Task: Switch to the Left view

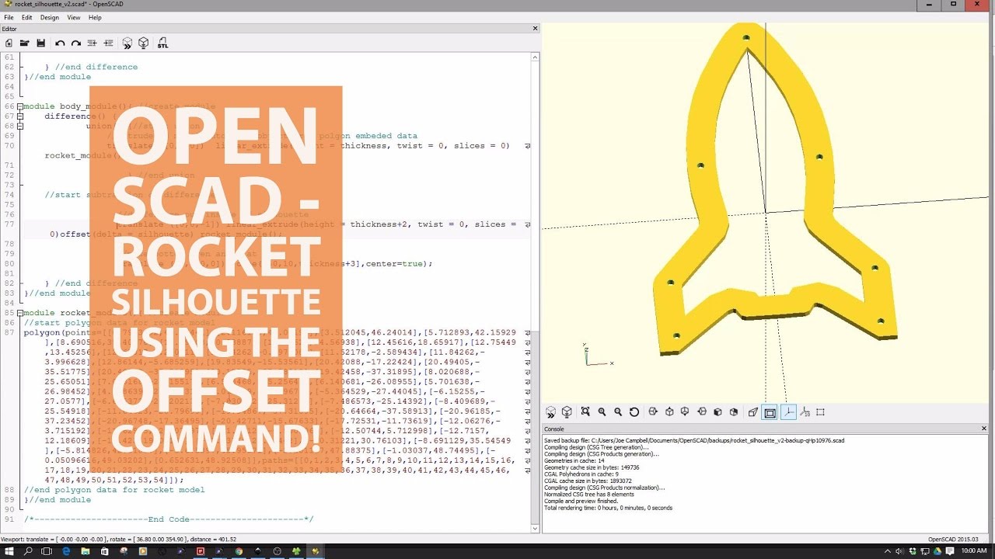Action: click(x=702, y=412)
